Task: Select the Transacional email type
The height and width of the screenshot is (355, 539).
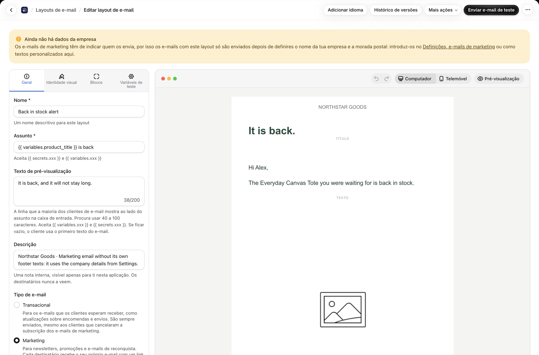Action: click(x=17, y=305)
